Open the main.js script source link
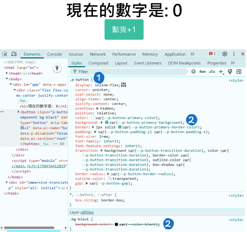Viewport: 247px width, 232px height. (39, 166)
